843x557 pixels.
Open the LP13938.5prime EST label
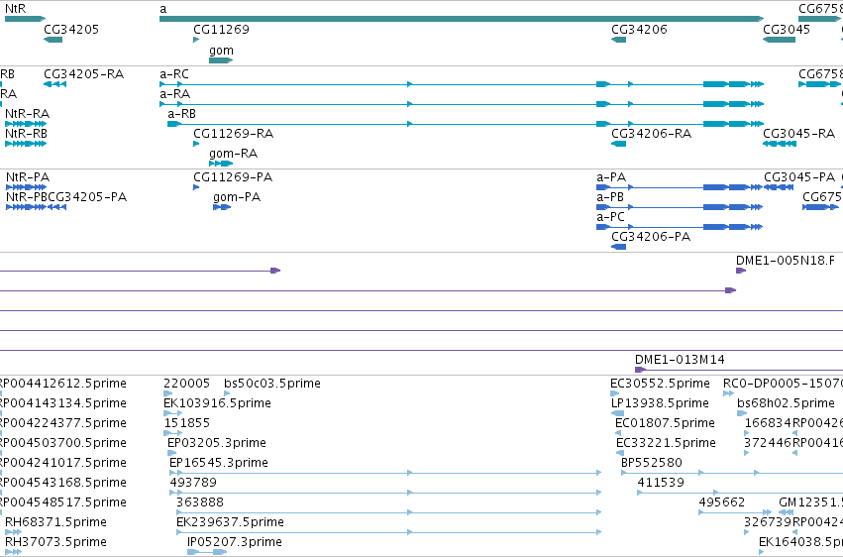point(660,402)
